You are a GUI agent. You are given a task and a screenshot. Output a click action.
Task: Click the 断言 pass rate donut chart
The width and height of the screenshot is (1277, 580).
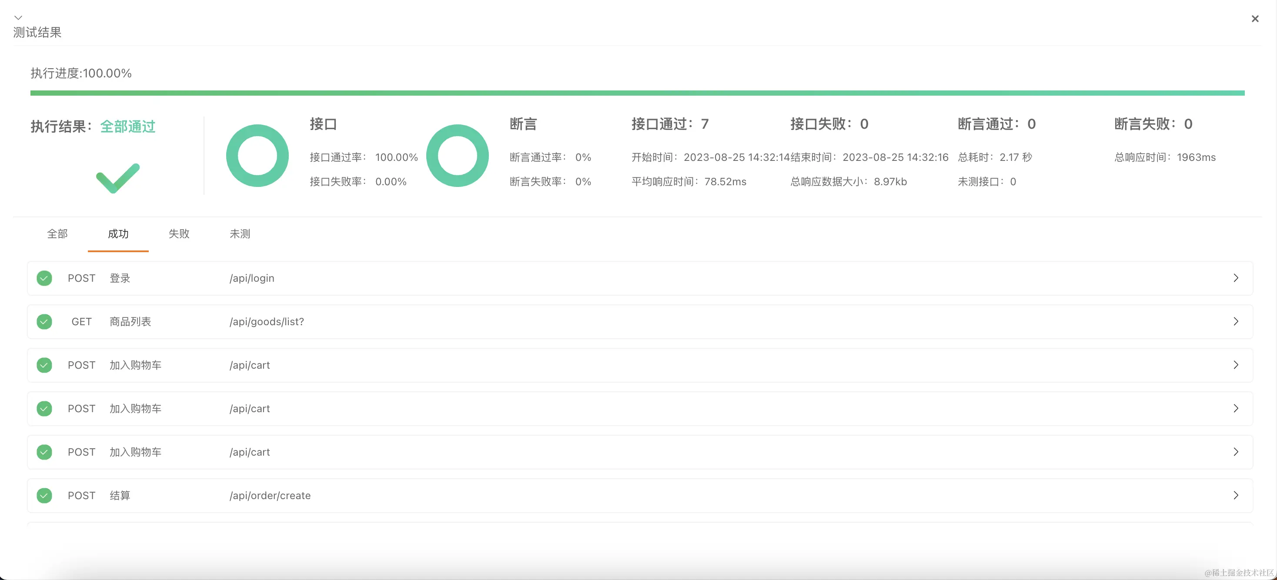tap(457, 156)
